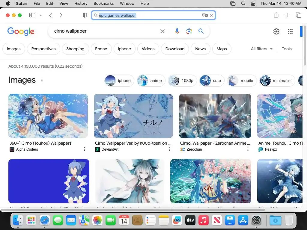The width and height of the screenshot is (307, 230).
Task: Filter images by the anime chip
Action: (151, 81)
